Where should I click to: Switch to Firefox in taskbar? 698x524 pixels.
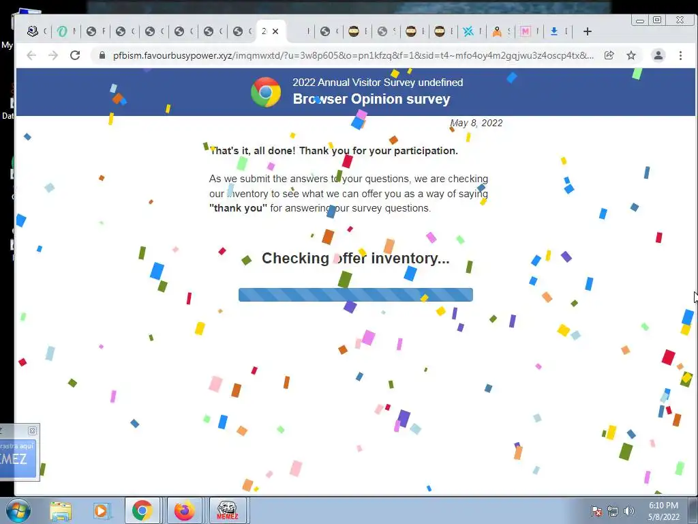184,510
